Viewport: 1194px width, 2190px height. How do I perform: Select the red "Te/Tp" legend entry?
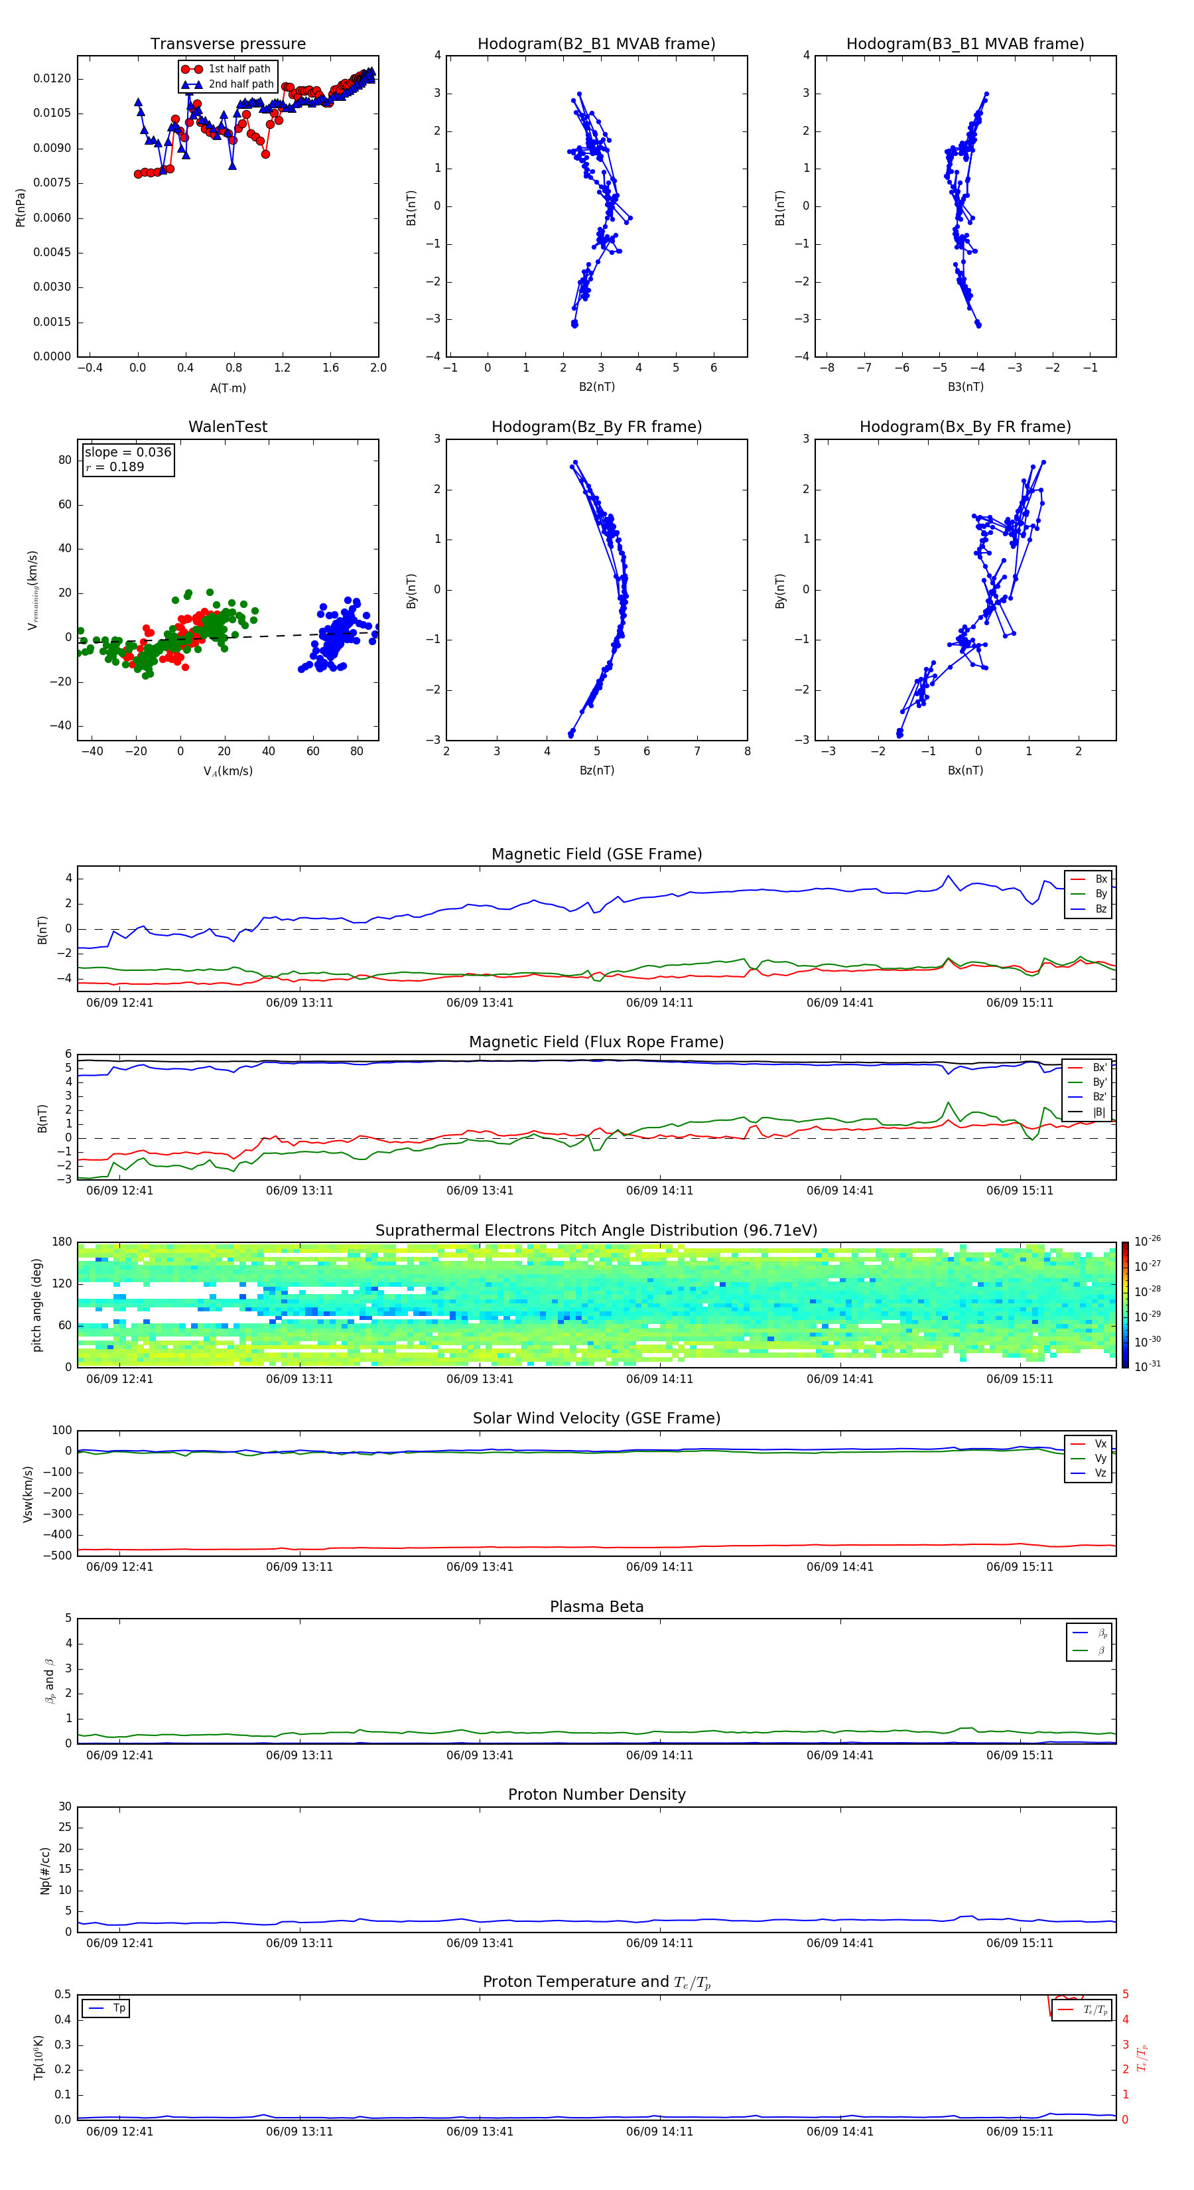[1082, 2009]
